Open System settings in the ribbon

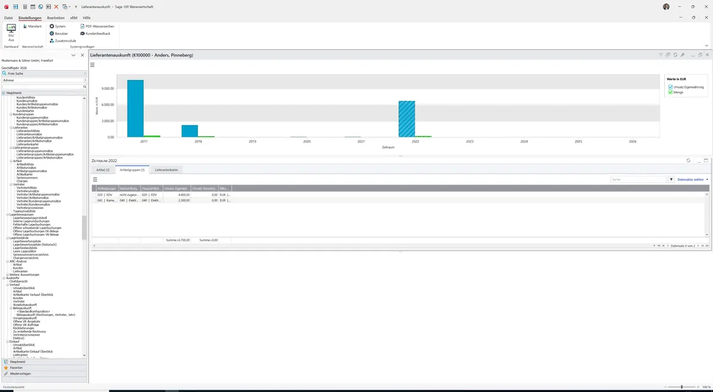coord(58,26)
